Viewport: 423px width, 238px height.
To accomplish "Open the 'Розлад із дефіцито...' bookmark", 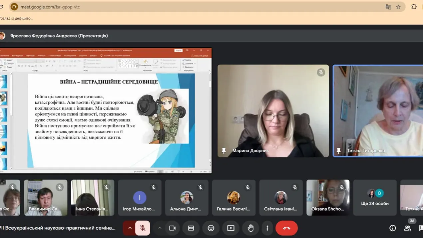I will pyautogui.click(x=17, y=18).
